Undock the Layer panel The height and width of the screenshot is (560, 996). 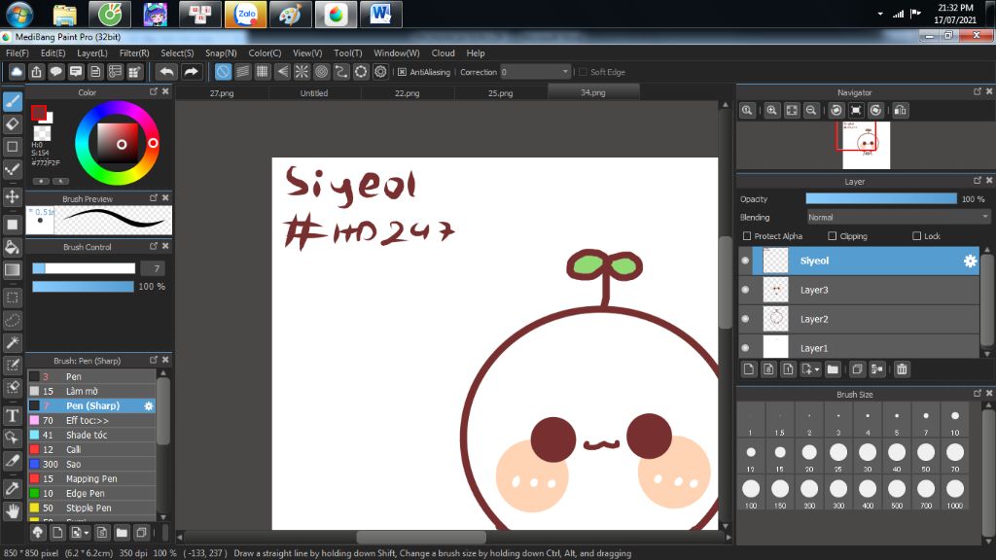[x=977, y=181]
